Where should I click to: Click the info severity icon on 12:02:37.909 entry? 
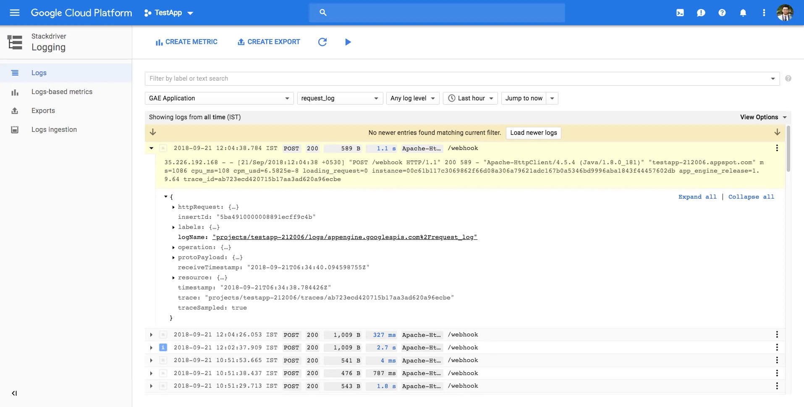pos(163,347)
